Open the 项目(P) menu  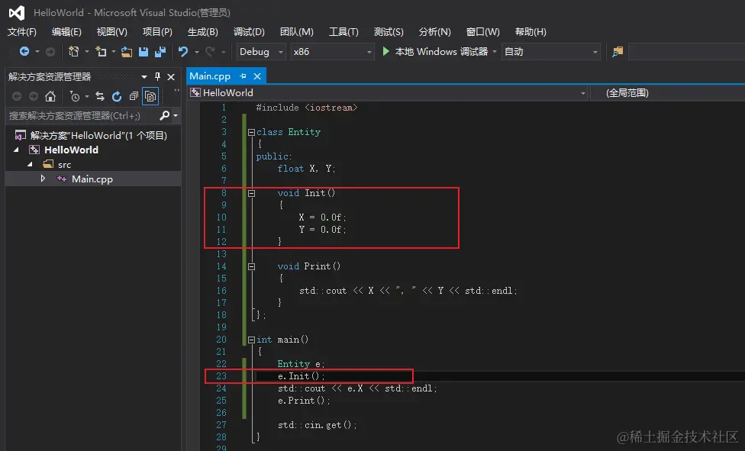(x=157, y=32)
